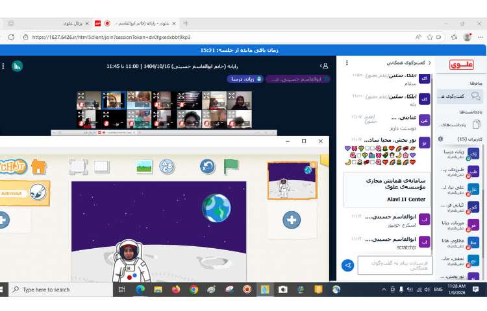Screen dimensions: 487x311
Task: Open the shared notes item in sidebar
Action: tap(460, 124)
